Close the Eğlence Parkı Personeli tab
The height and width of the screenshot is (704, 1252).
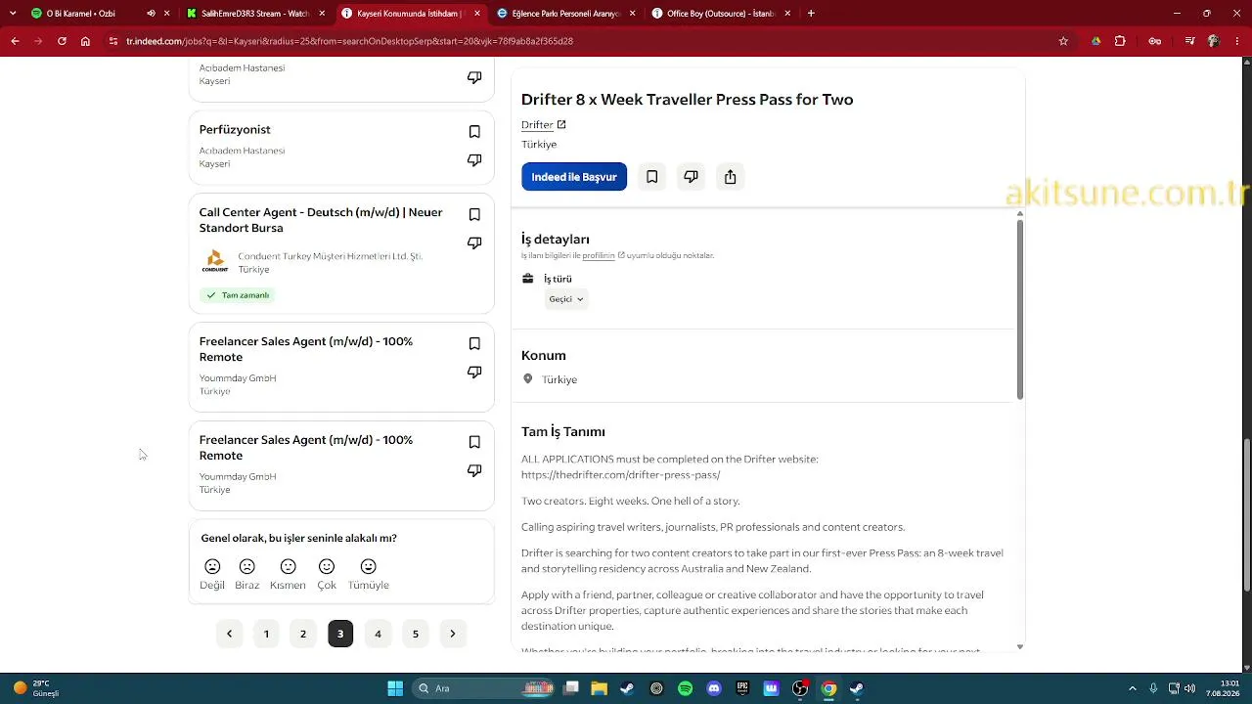coord(632,14)
